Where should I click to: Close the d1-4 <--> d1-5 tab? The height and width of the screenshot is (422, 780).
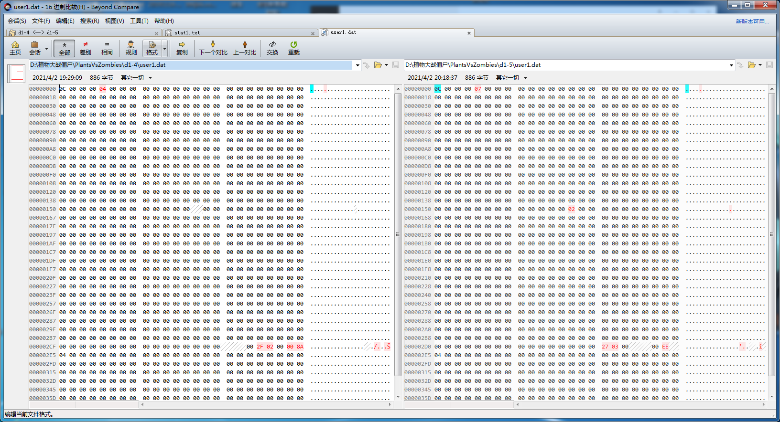click(156, 33)
